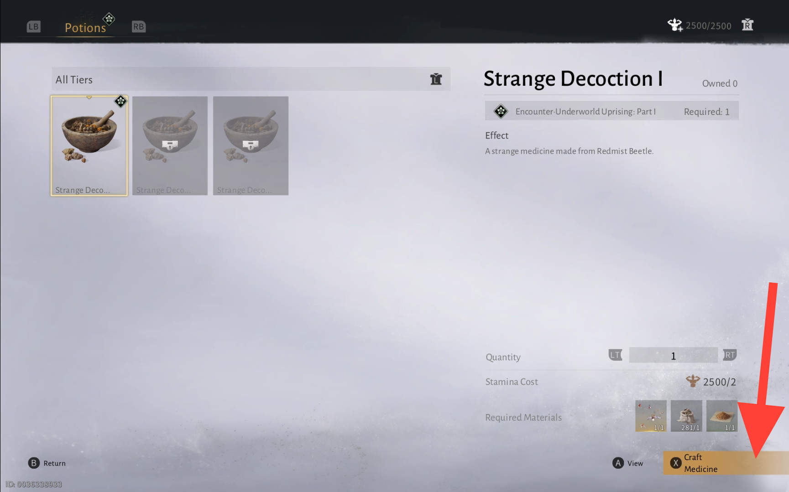Open the Potions tab

pyautogui.click(x=85, y=27)
